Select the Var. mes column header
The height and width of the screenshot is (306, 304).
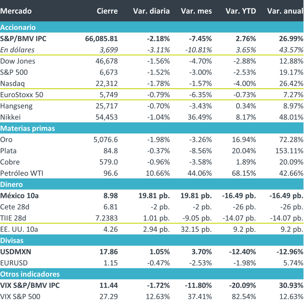point(196,11)
